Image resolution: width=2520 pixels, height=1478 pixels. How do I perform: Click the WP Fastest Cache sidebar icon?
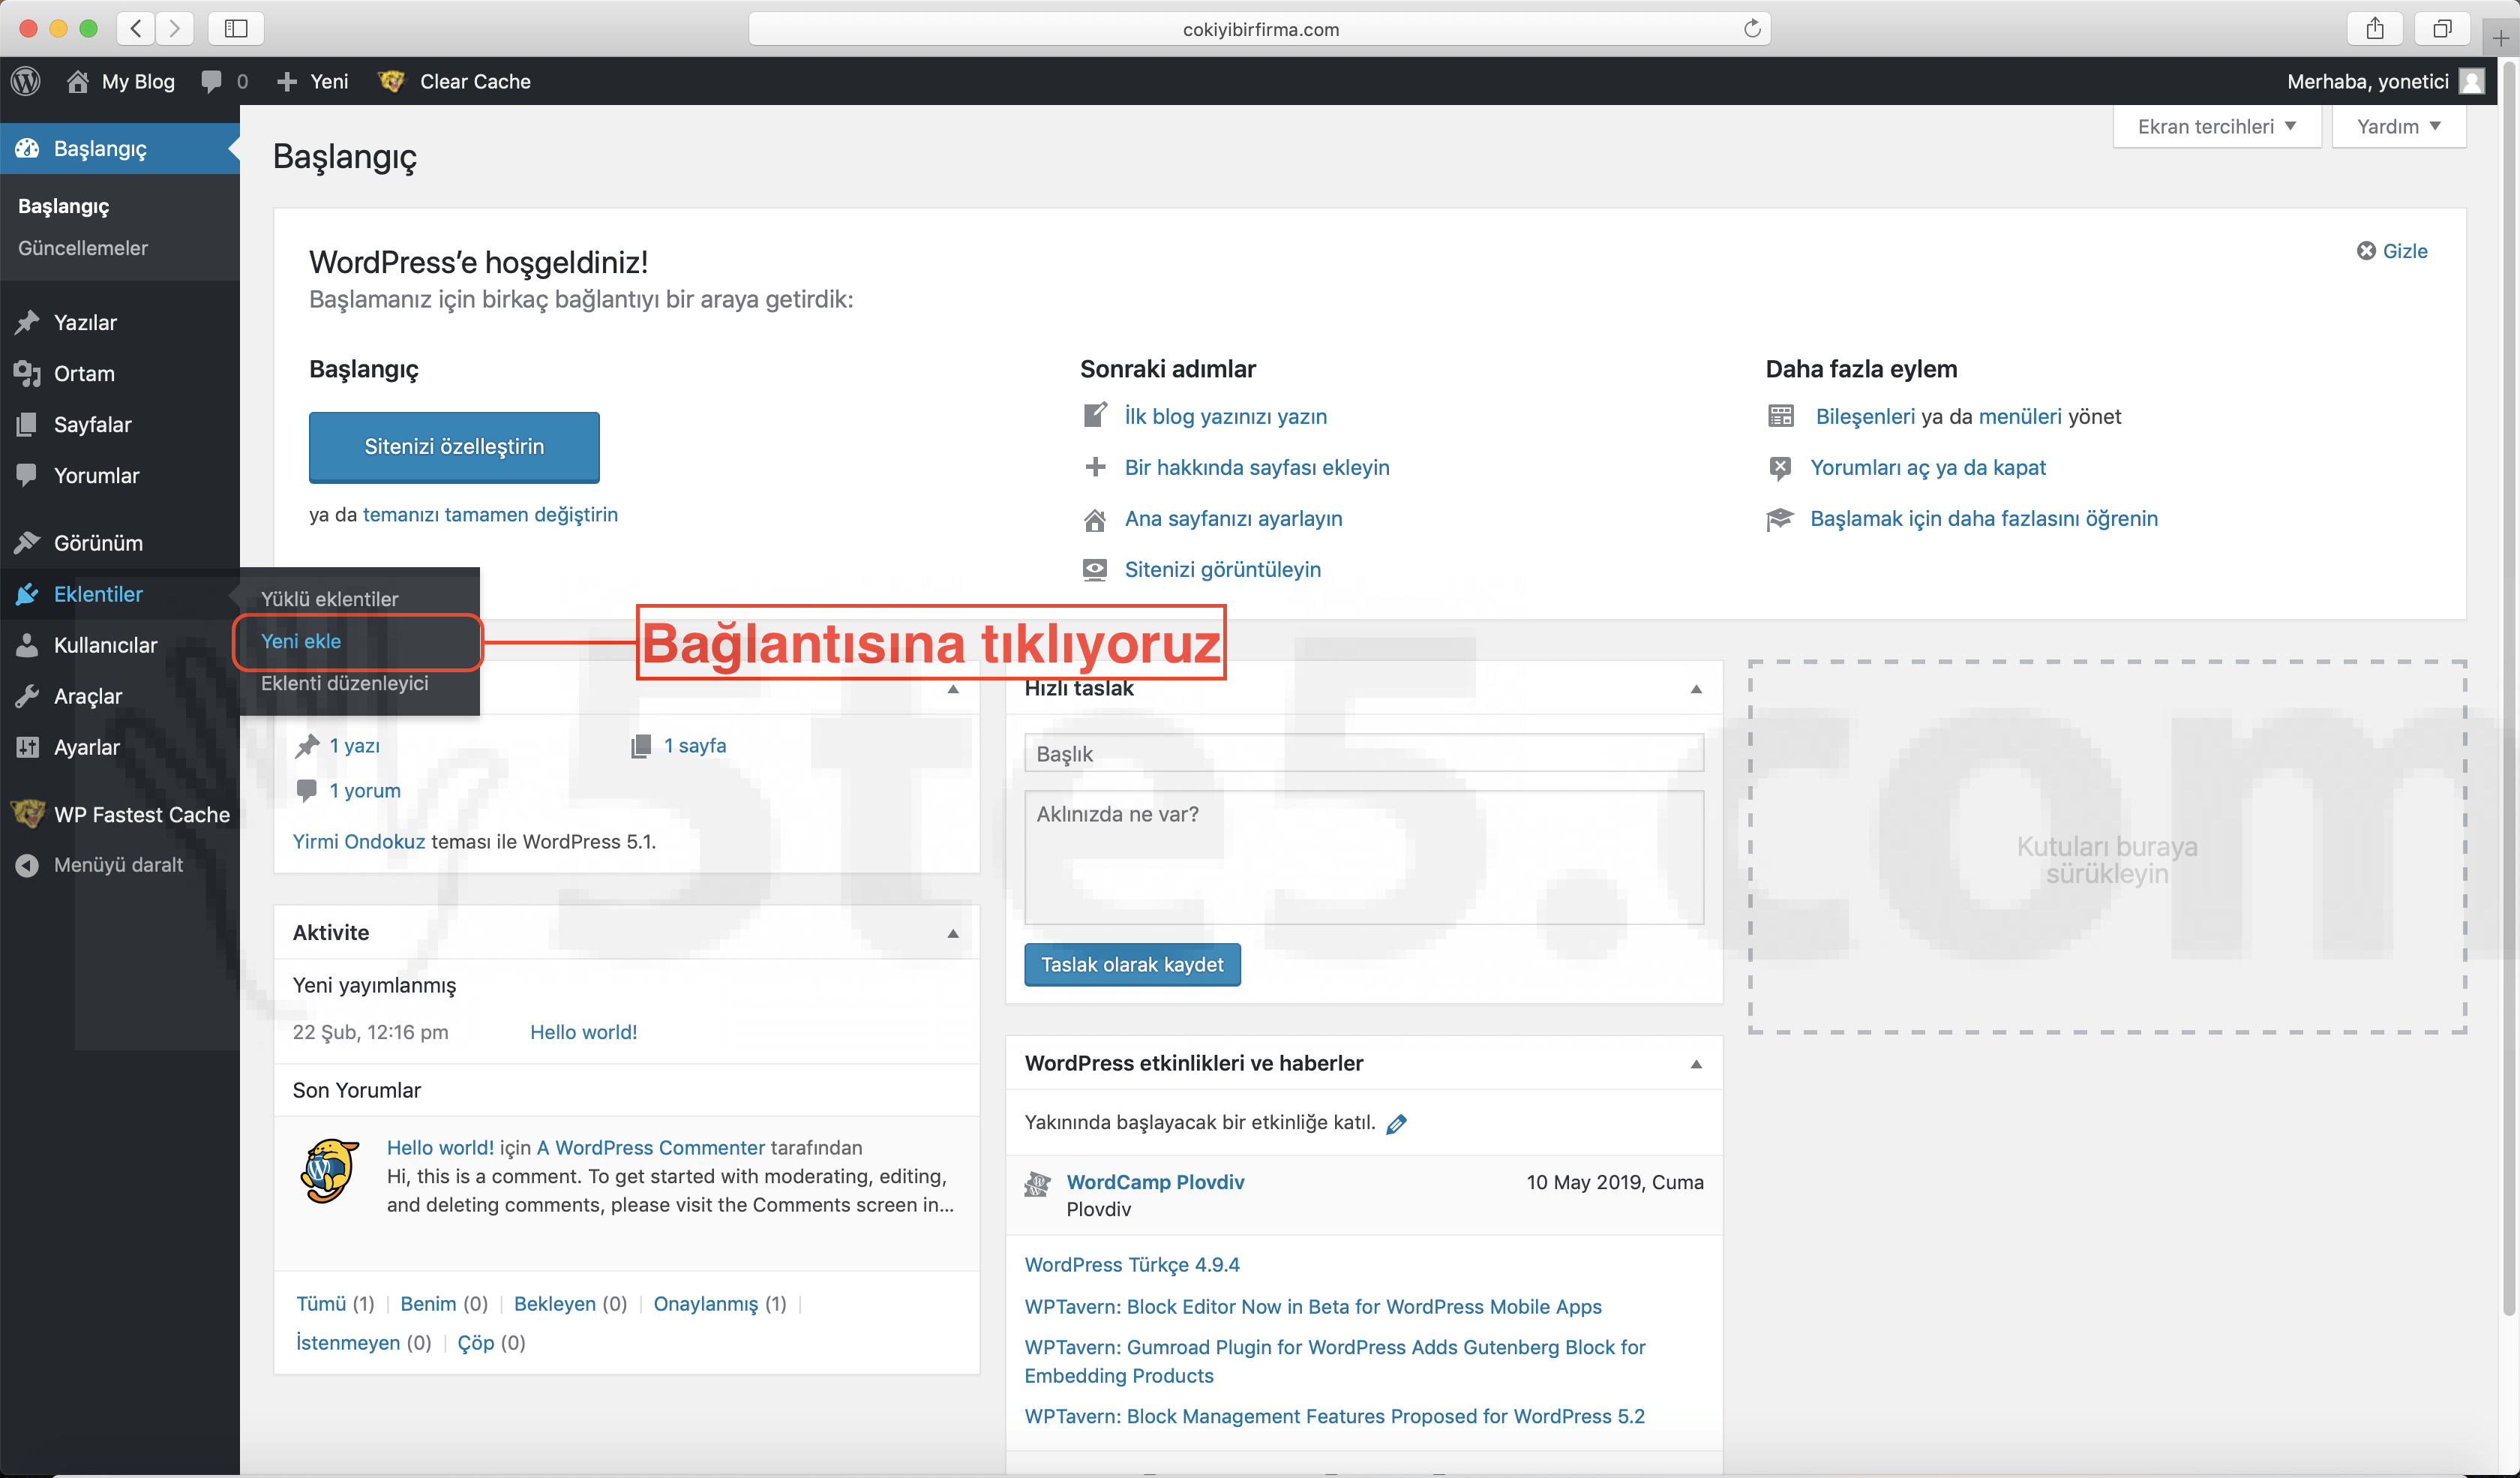tap(27, 814)
